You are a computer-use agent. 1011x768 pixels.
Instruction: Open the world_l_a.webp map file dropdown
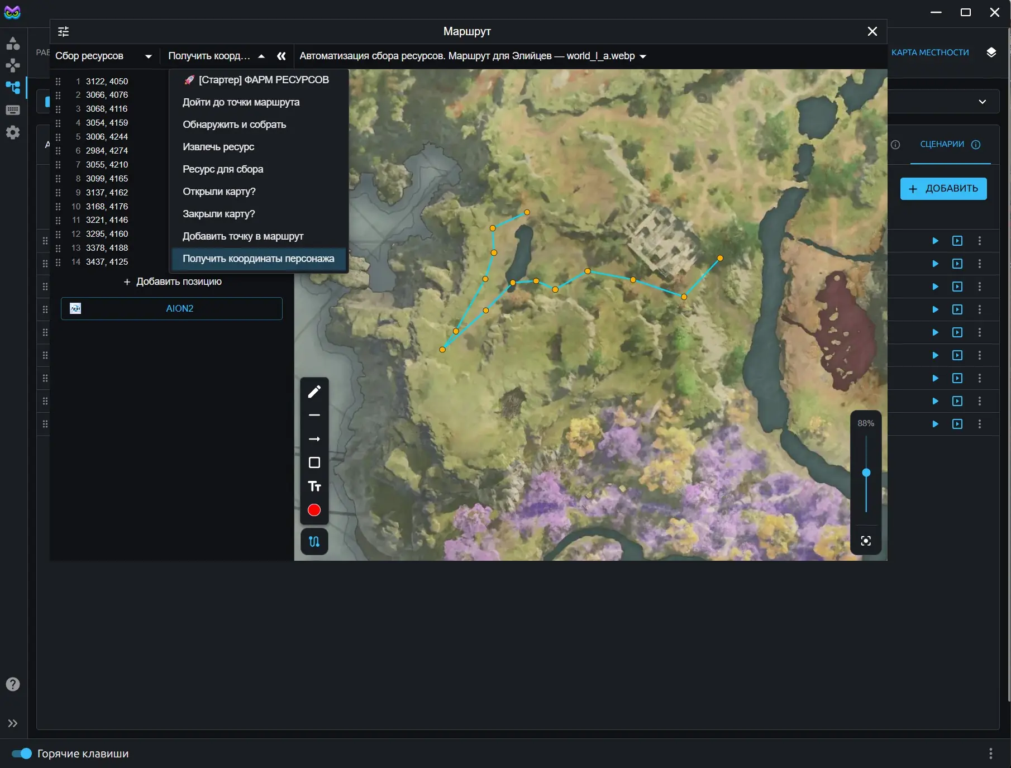coord(473,56)
